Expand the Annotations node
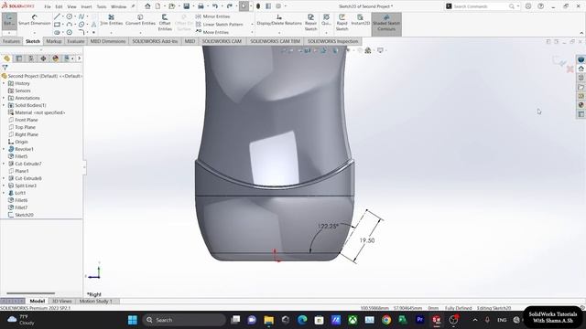Viewport: 586px width, 329px height. pos(4,98)
